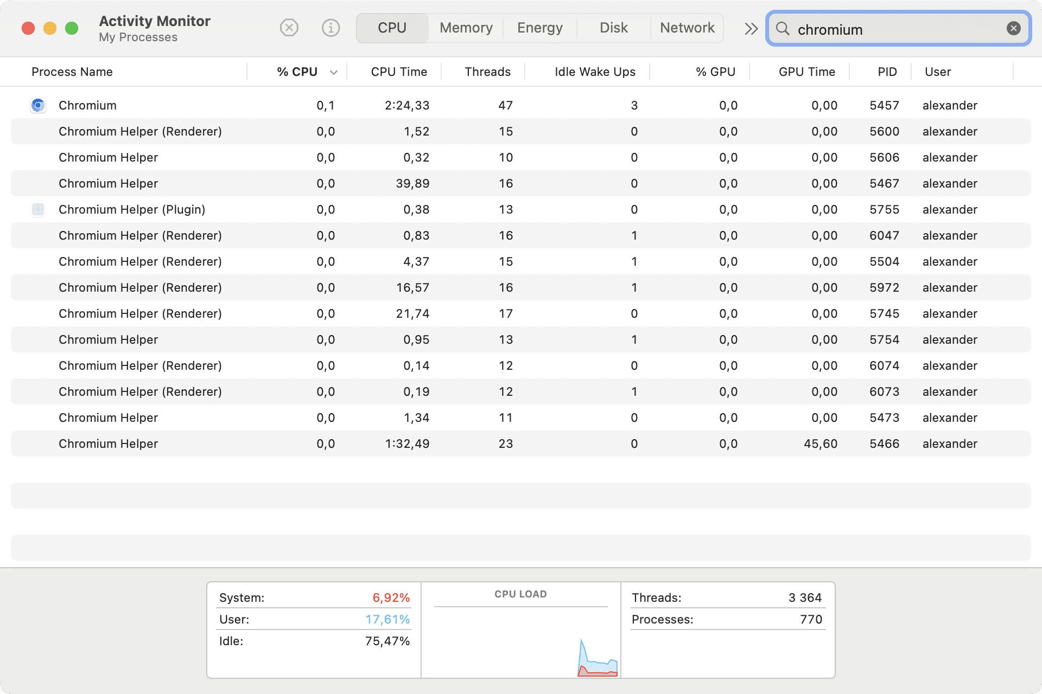This screenshot has width=1042, height=694.
Task: Sort by % GPU column header
Action: [x=715, y=72]
